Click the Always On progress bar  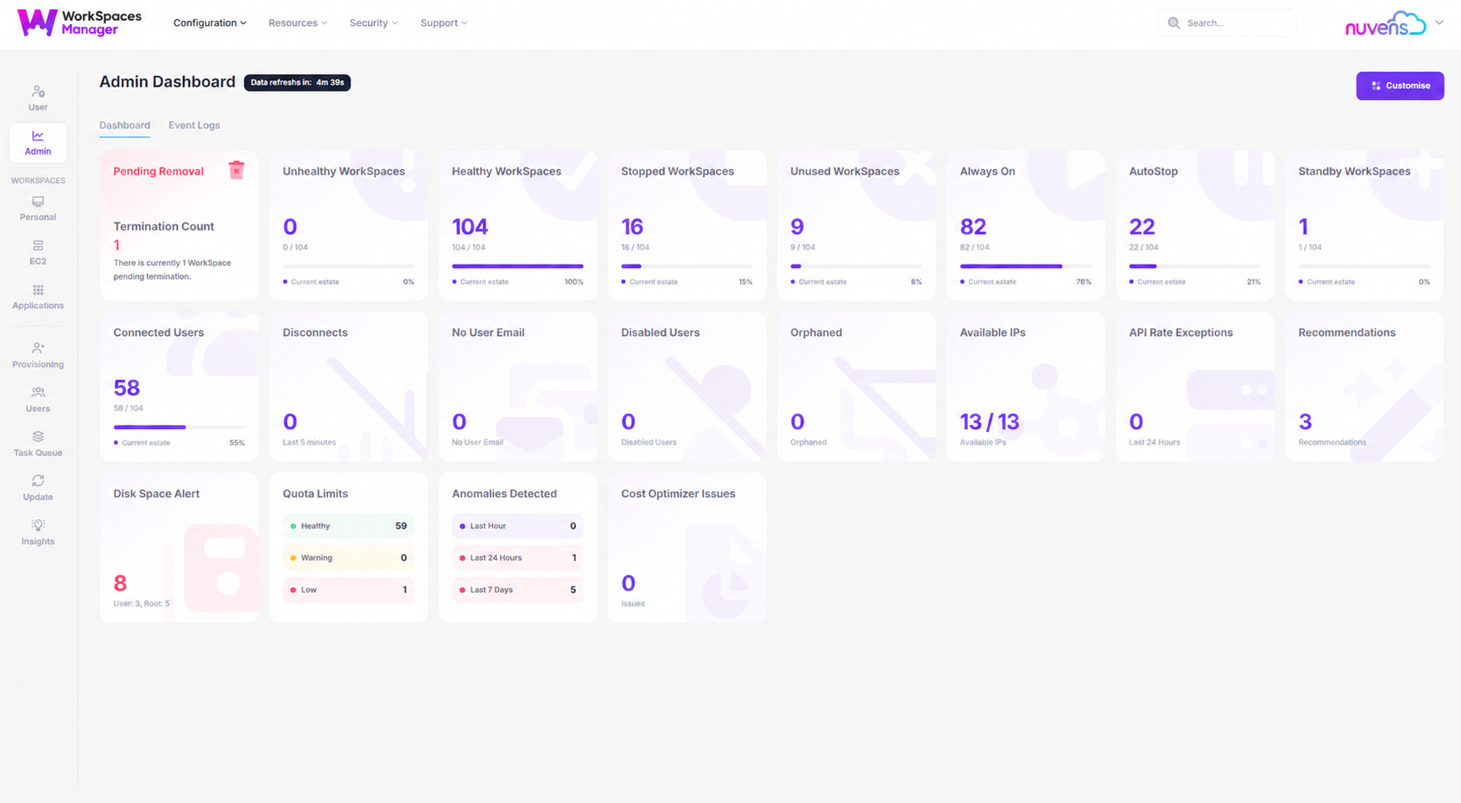pyautogui.click(x=1025, y=266)
